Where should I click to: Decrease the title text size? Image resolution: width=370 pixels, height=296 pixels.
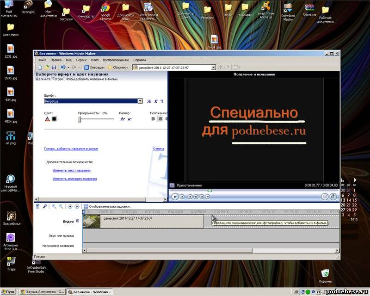(x=129, y=119)
